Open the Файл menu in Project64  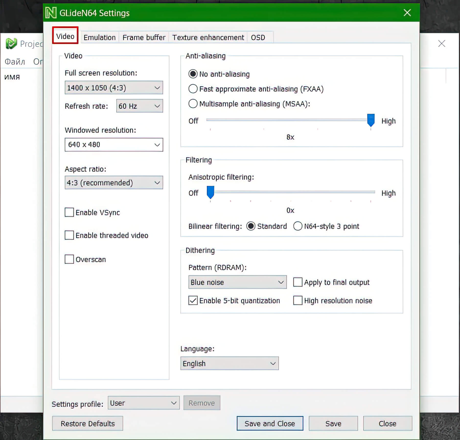pyautogui.click(x=15, y=62)
